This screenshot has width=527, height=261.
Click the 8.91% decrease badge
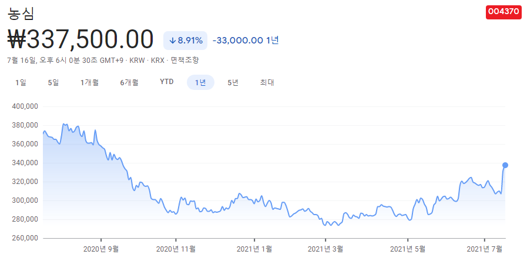pos(185,41)
